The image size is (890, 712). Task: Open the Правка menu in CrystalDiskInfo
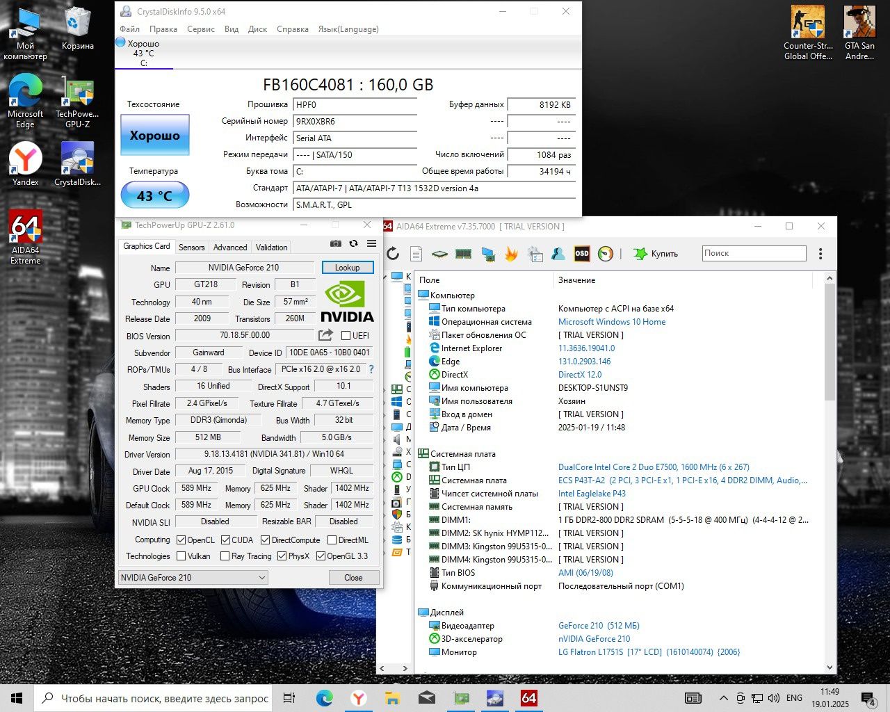[x=163, y=29]
